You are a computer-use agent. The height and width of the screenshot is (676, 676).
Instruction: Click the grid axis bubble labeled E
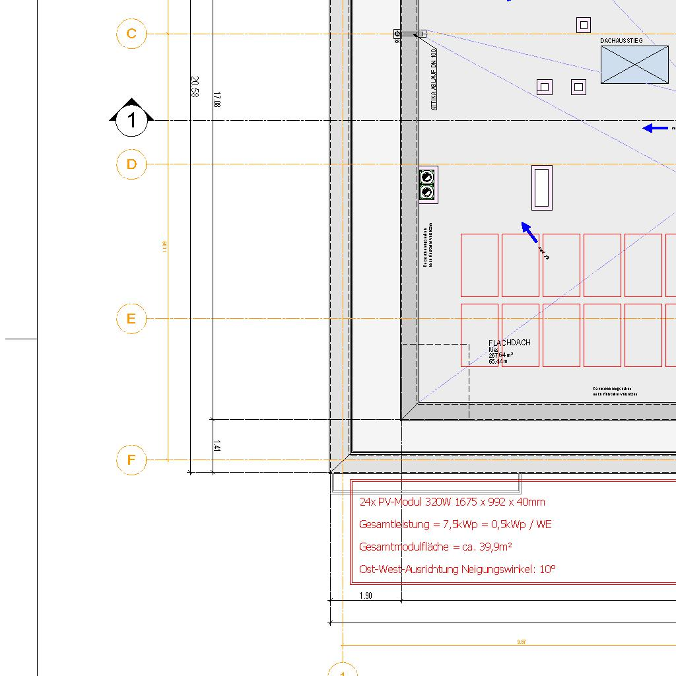click(x=131, y=319)
